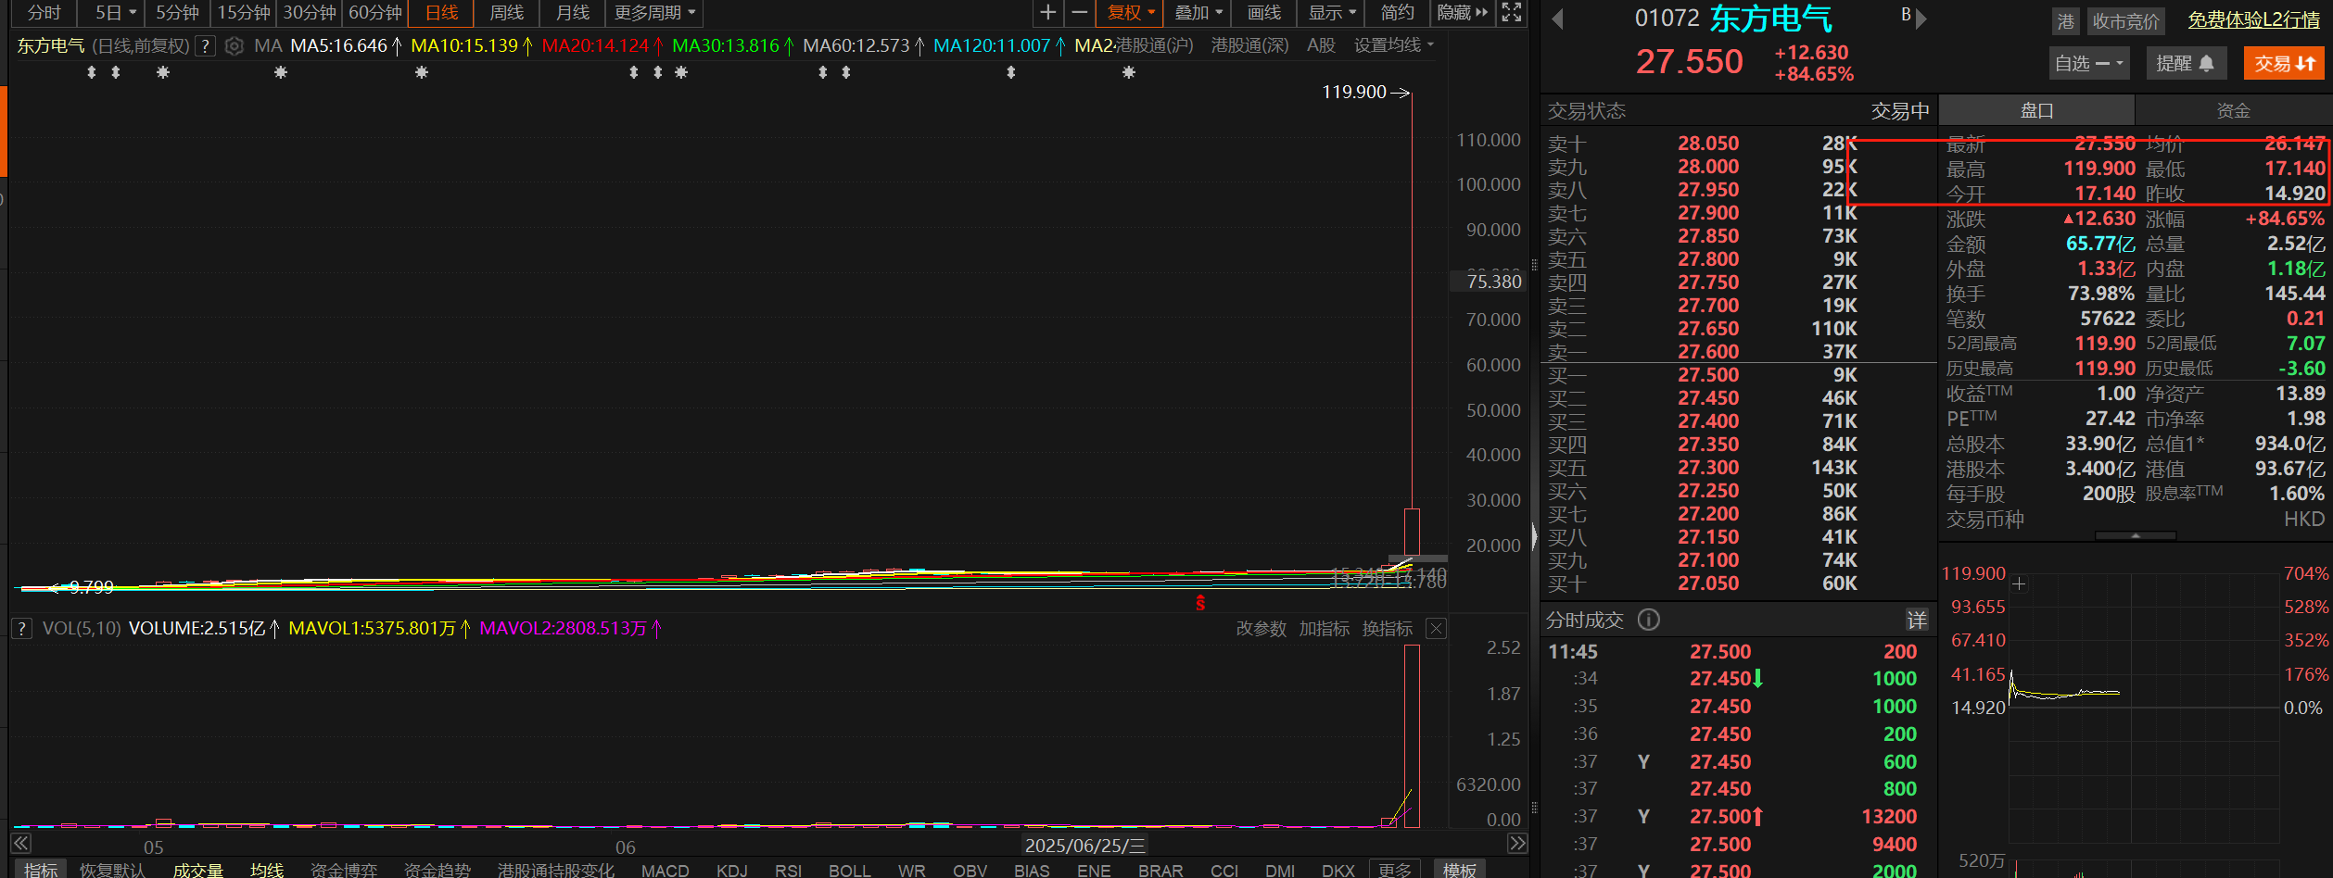Open 叠加 overlay dropdown
The width and height of the screenshot is (2333, 878).
pyautogui.click(x=1198, y=13)
